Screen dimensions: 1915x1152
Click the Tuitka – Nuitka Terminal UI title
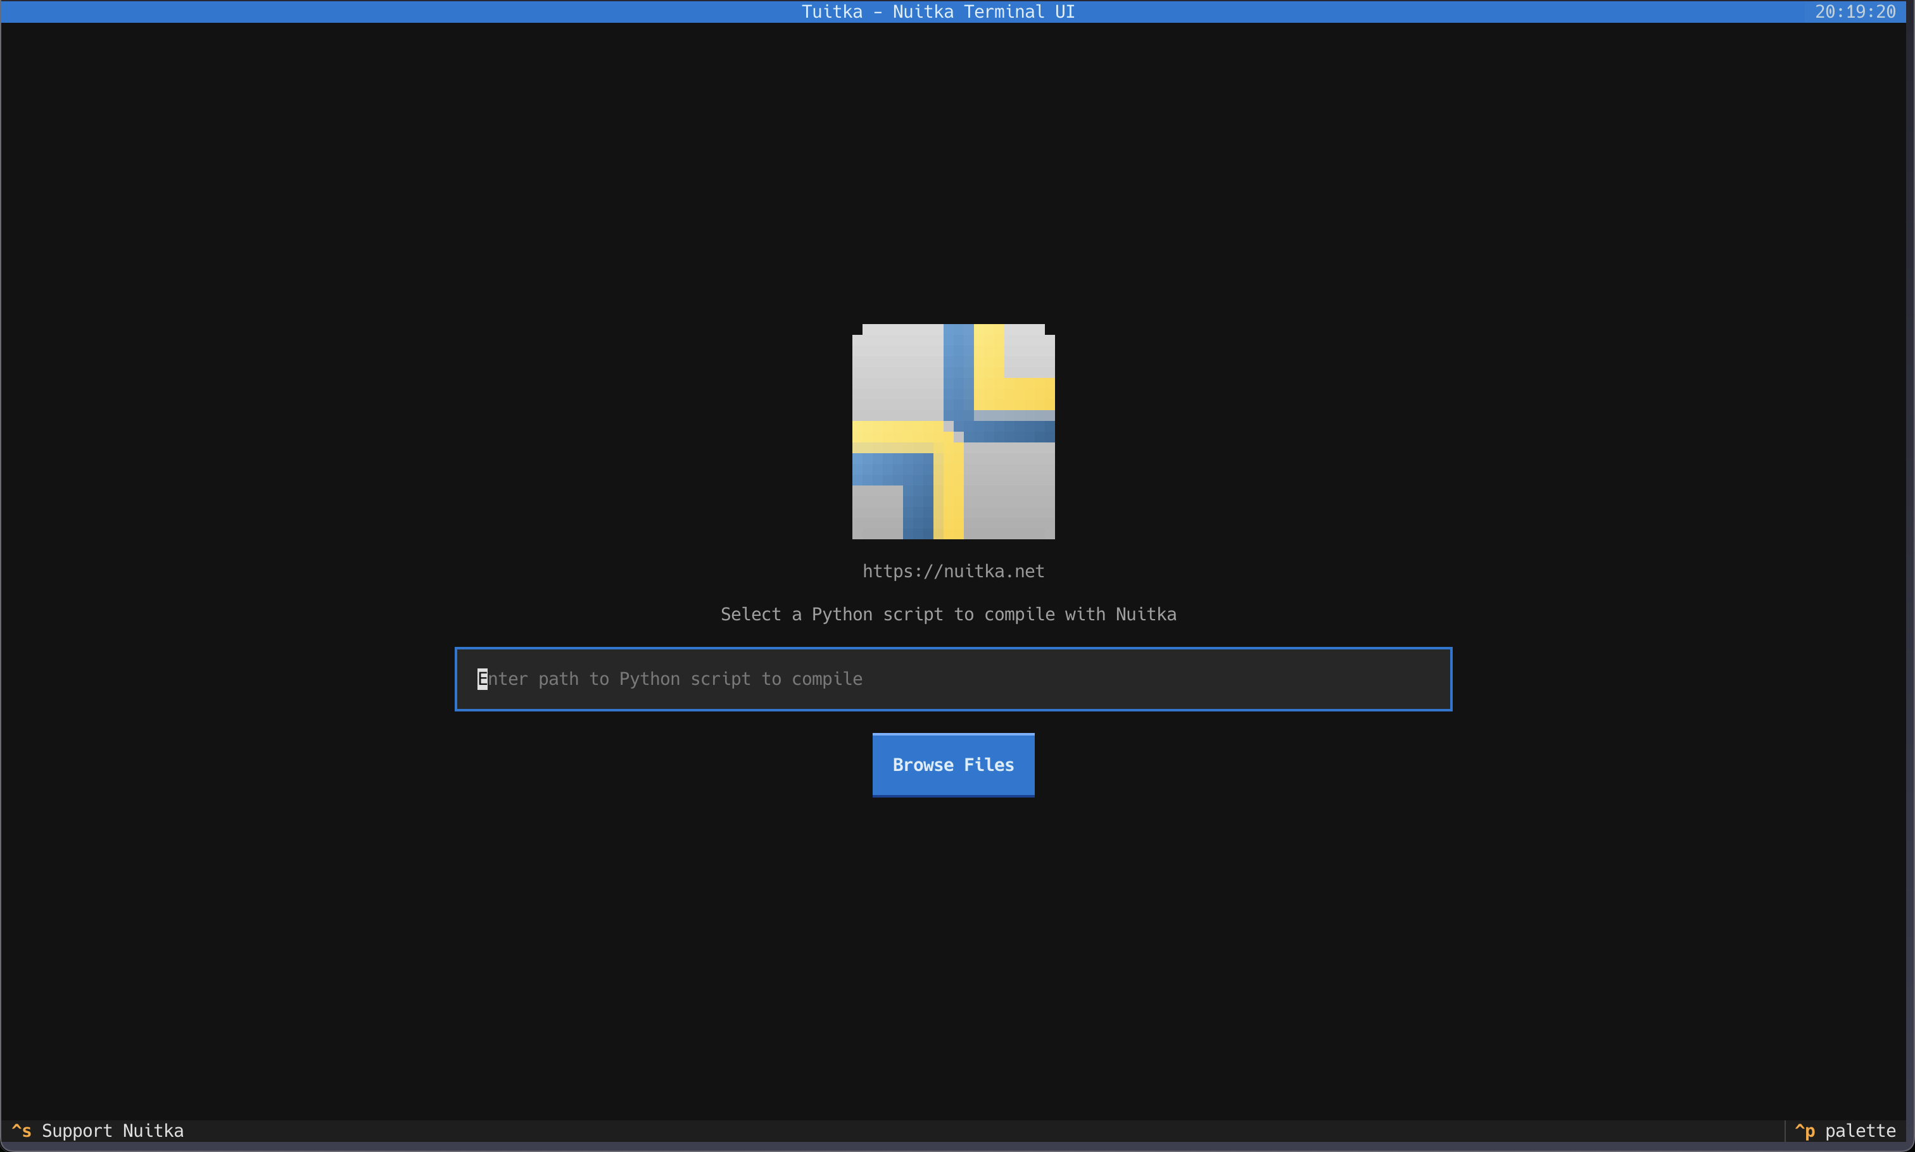click(x=938, y=11)
